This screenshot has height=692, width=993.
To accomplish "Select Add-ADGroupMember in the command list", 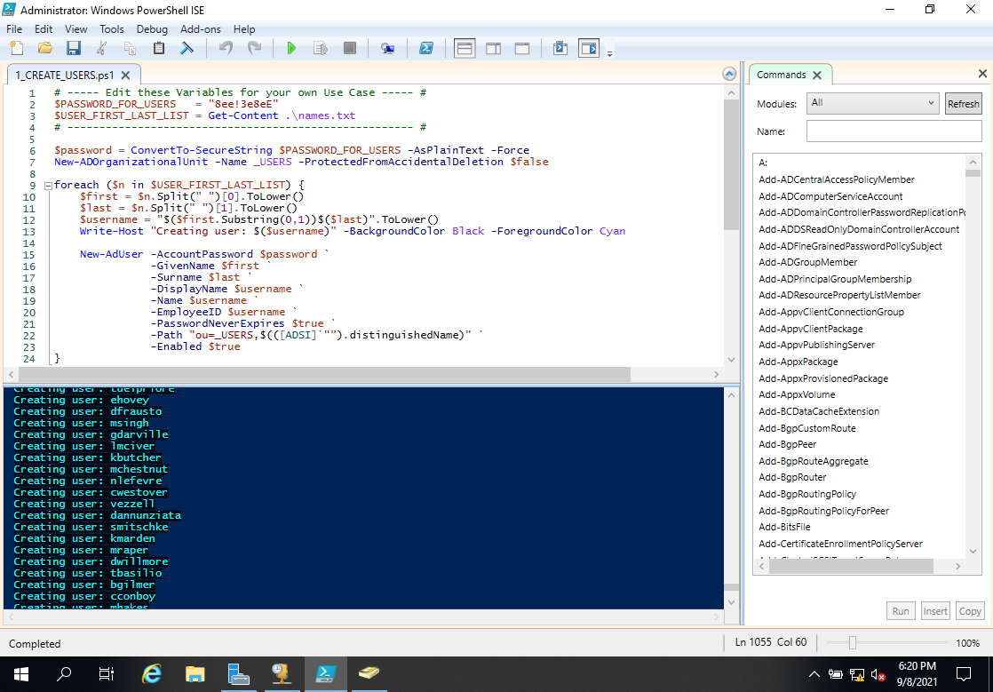I will pyautogui.click(x=807, y=262).
